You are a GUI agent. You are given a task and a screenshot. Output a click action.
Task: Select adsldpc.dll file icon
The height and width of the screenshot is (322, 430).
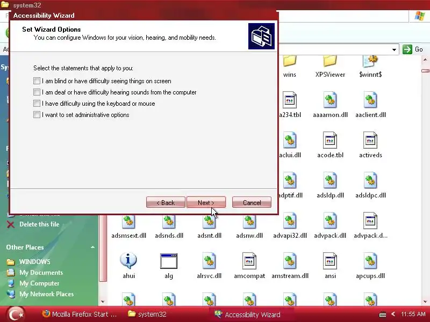pos(370,180)
